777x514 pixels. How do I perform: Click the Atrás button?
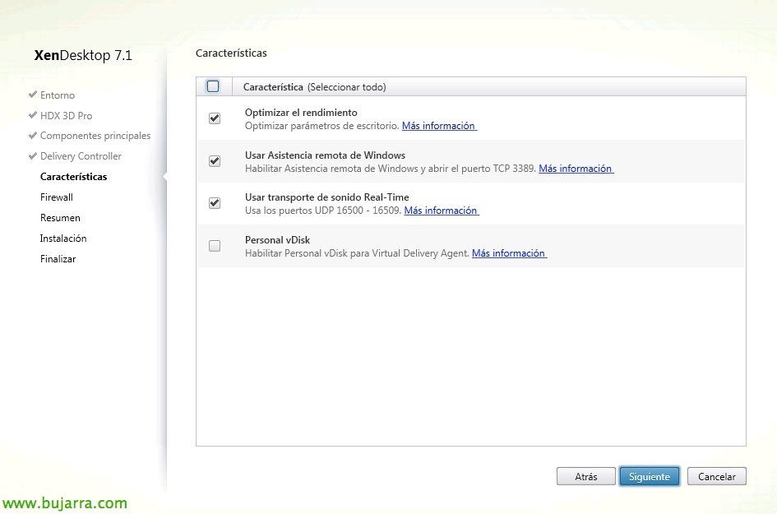pos(585,476)
